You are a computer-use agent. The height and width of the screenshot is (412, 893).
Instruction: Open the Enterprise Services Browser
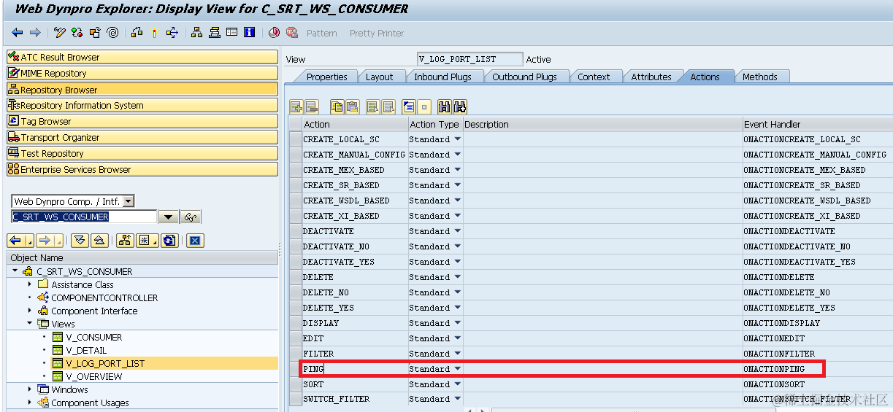click(x=142, y=169)
